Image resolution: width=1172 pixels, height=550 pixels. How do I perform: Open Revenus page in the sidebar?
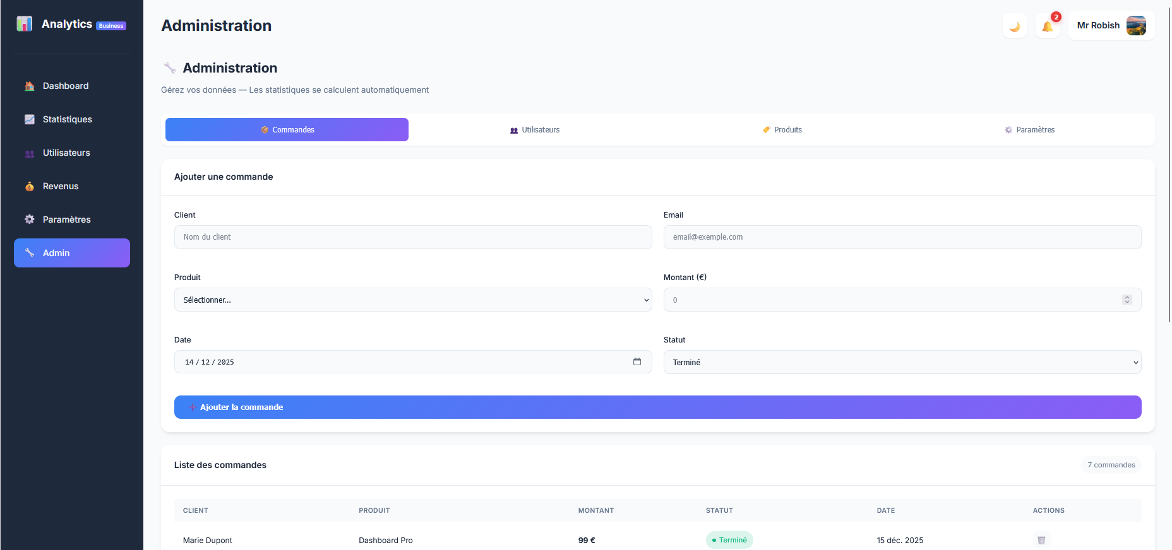(x=61, y=186)
